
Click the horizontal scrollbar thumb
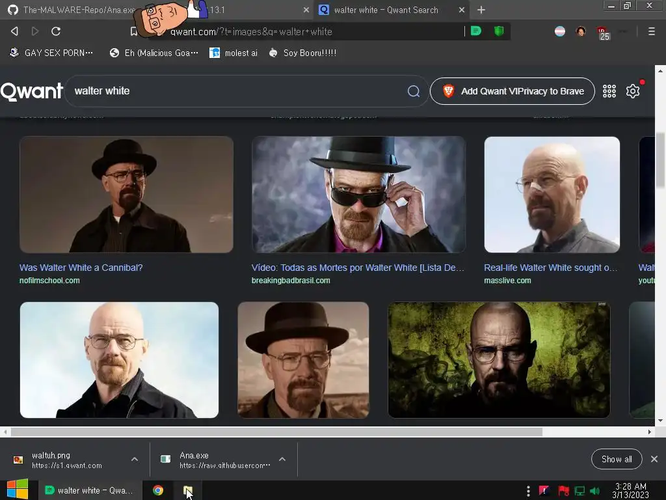tap(276, 432)
